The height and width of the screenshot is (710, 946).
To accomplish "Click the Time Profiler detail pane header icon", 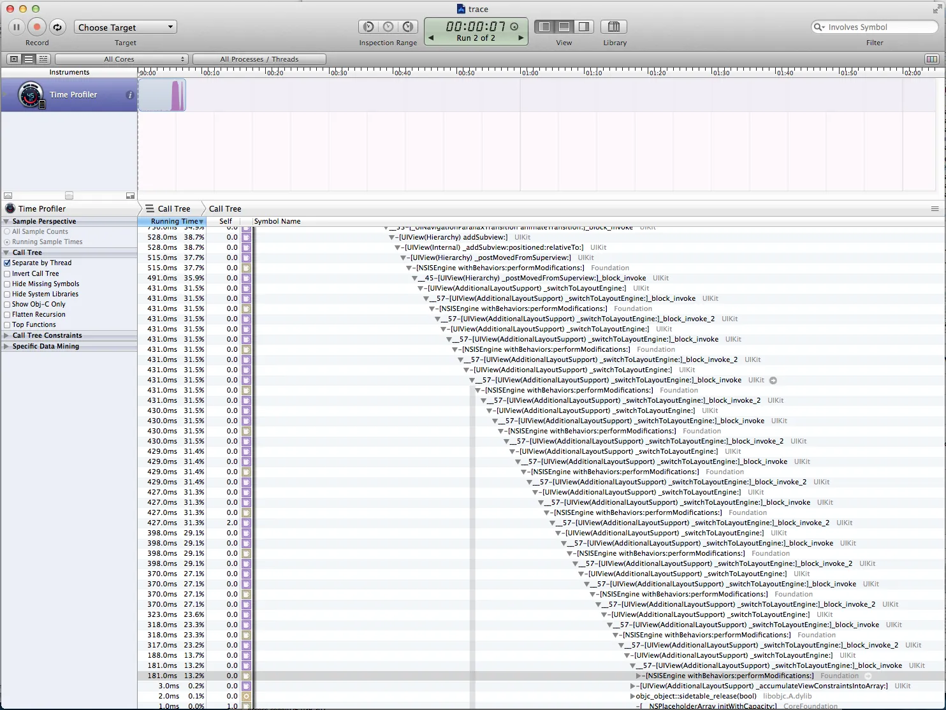I will click(x=10, y=208).
